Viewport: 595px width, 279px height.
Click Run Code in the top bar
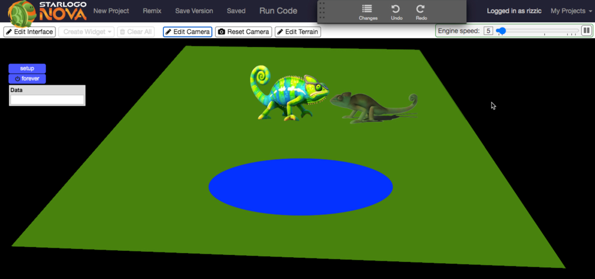tap(278, 11)
